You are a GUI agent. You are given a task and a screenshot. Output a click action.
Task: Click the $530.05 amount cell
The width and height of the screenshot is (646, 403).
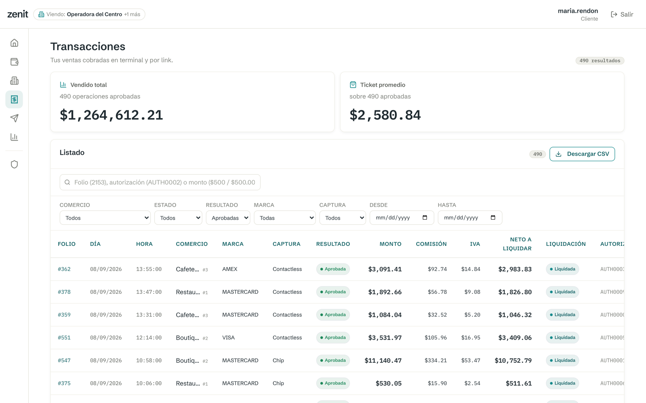388,383
